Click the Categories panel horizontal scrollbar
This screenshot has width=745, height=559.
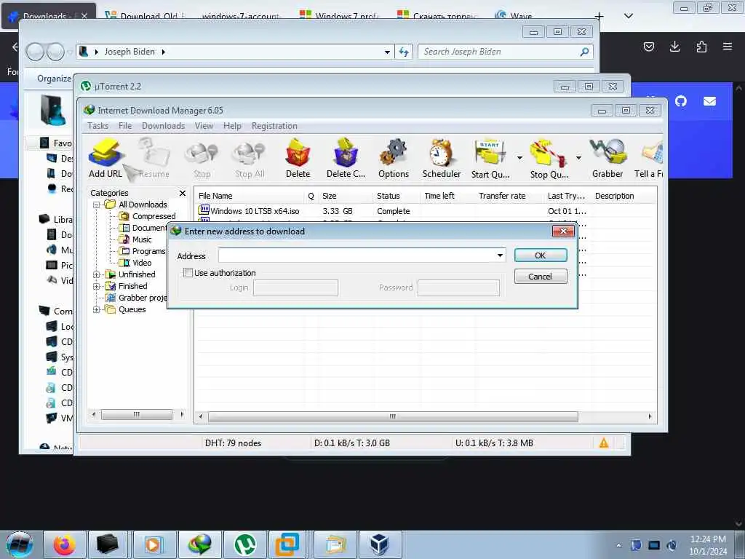coord(137,414)
